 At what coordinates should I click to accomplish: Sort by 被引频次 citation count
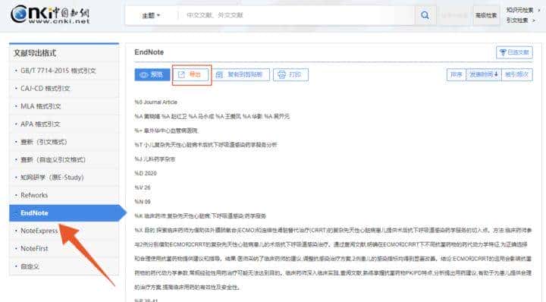tap(516, 74)
